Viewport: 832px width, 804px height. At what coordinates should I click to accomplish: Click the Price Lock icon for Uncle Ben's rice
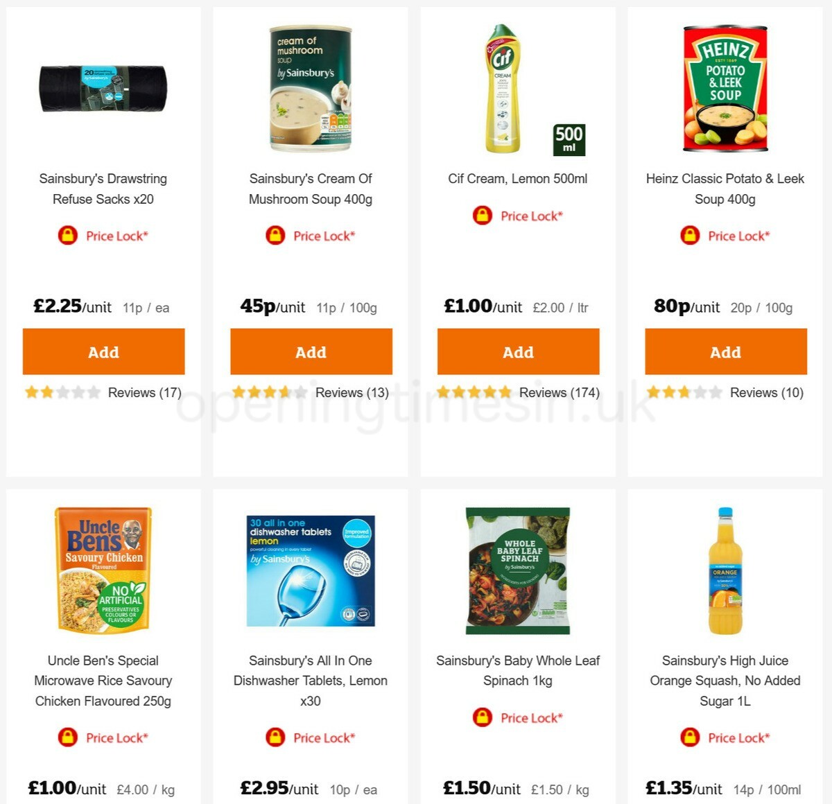67,737
